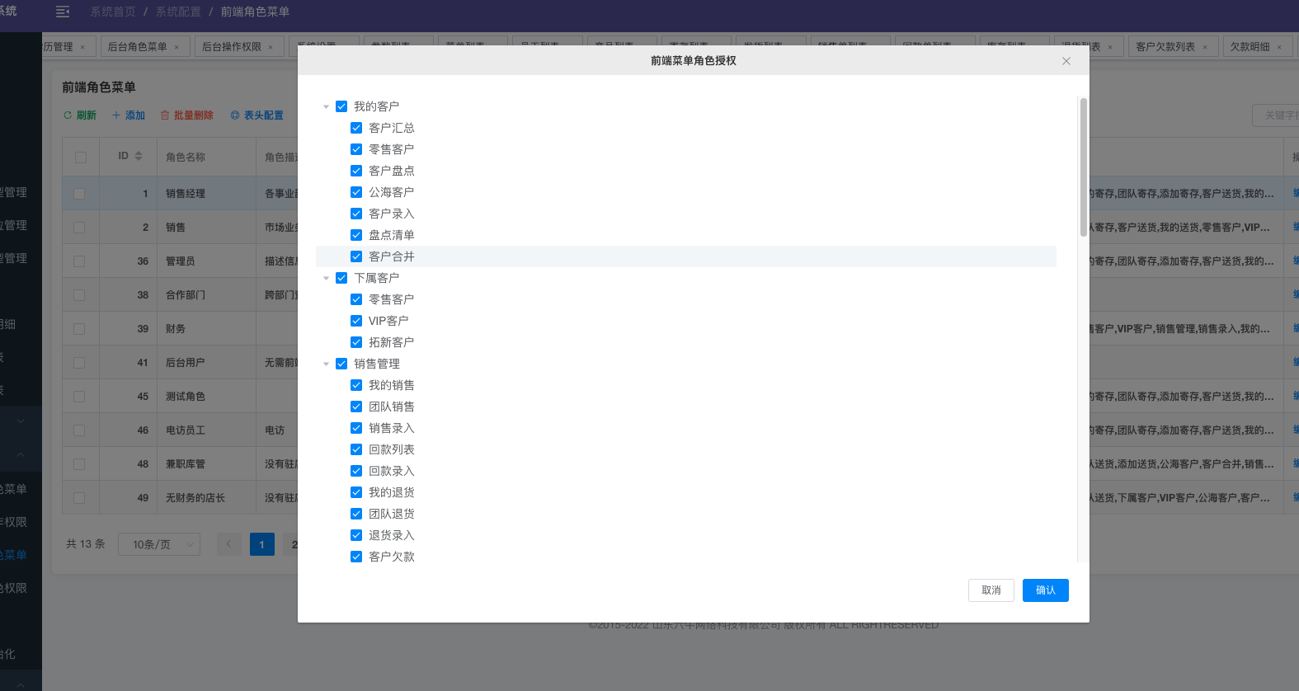Image resolution: width=1299 pixels, height=691 pixels.
Task: Go to previous page arrow
Action: [229, 544]
